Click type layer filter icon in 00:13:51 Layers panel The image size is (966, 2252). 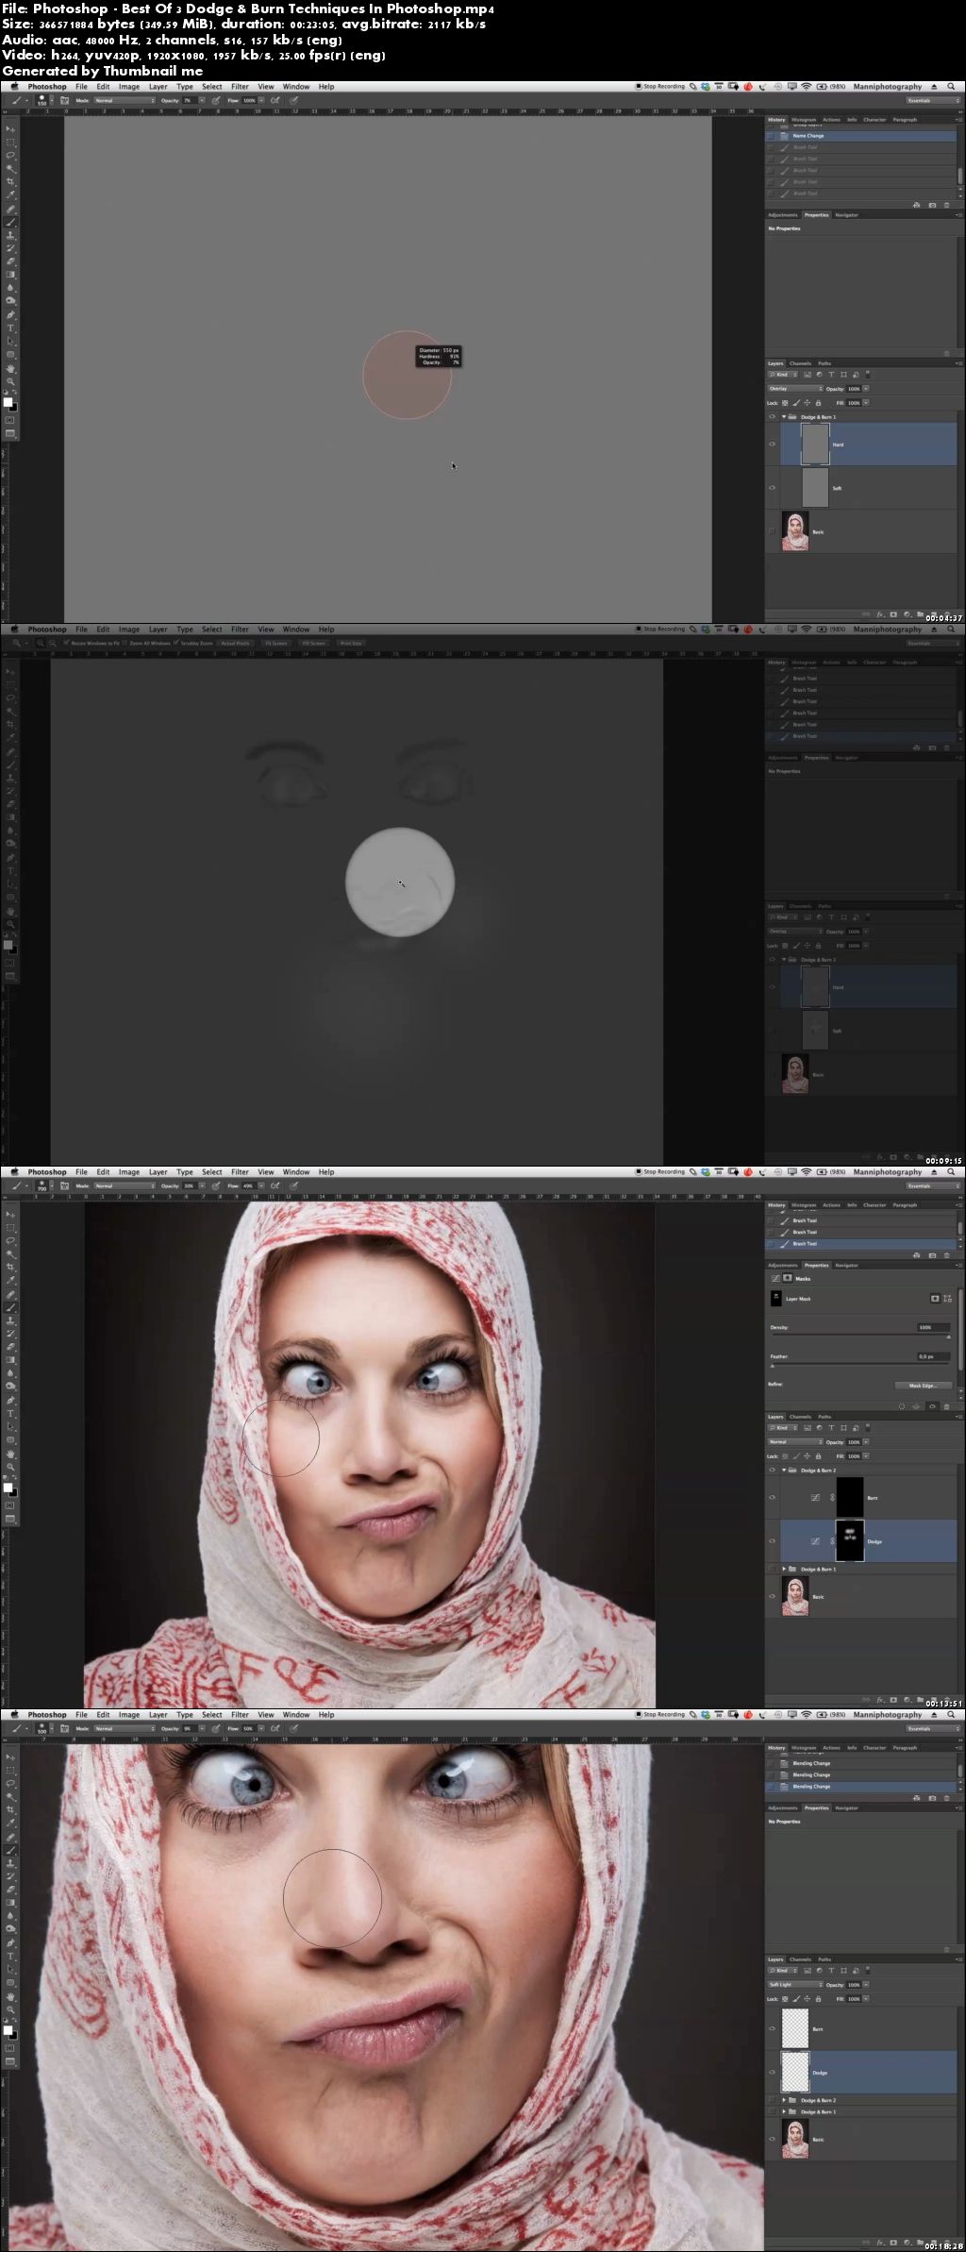[831, 1427]
